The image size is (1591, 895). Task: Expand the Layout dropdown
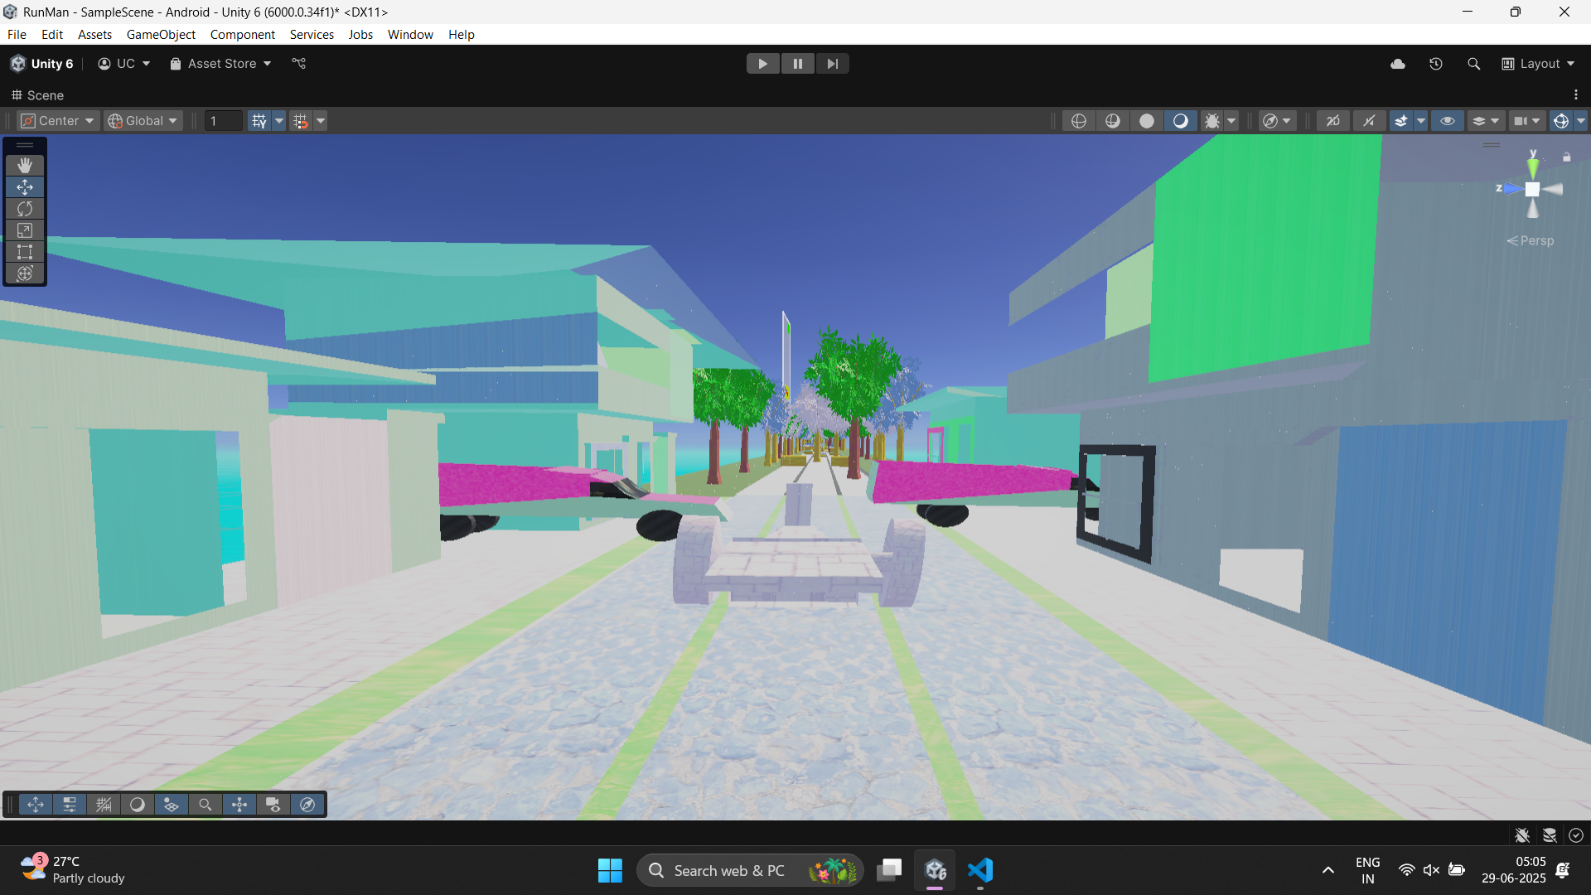(x=1539, y=64)
